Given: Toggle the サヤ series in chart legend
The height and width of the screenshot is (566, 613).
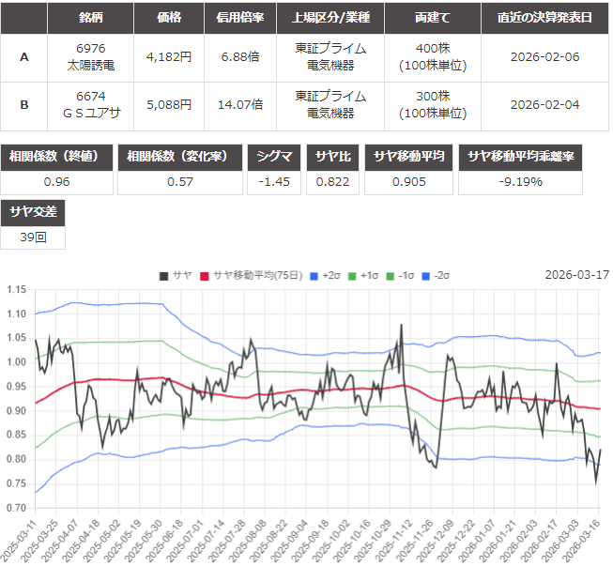Looking at the screenshot, I should (176, 275).
